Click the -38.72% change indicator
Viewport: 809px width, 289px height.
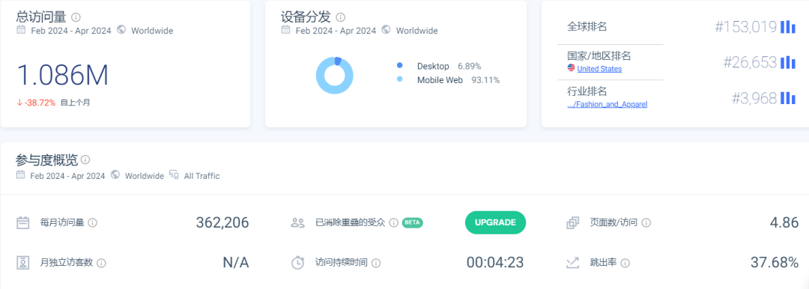coord(36,103)
